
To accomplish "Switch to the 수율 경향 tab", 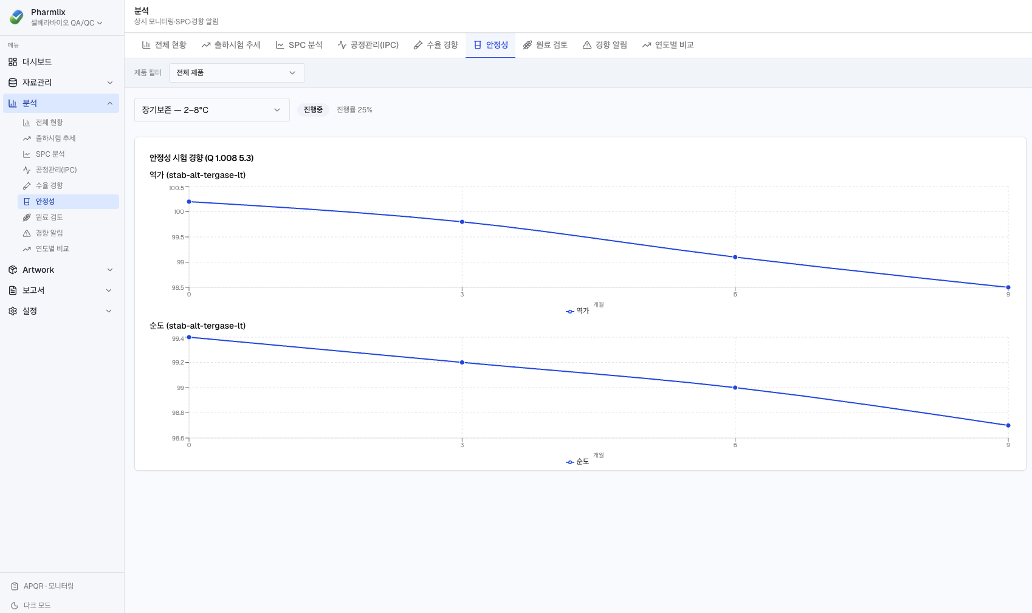I will (436, 45).
